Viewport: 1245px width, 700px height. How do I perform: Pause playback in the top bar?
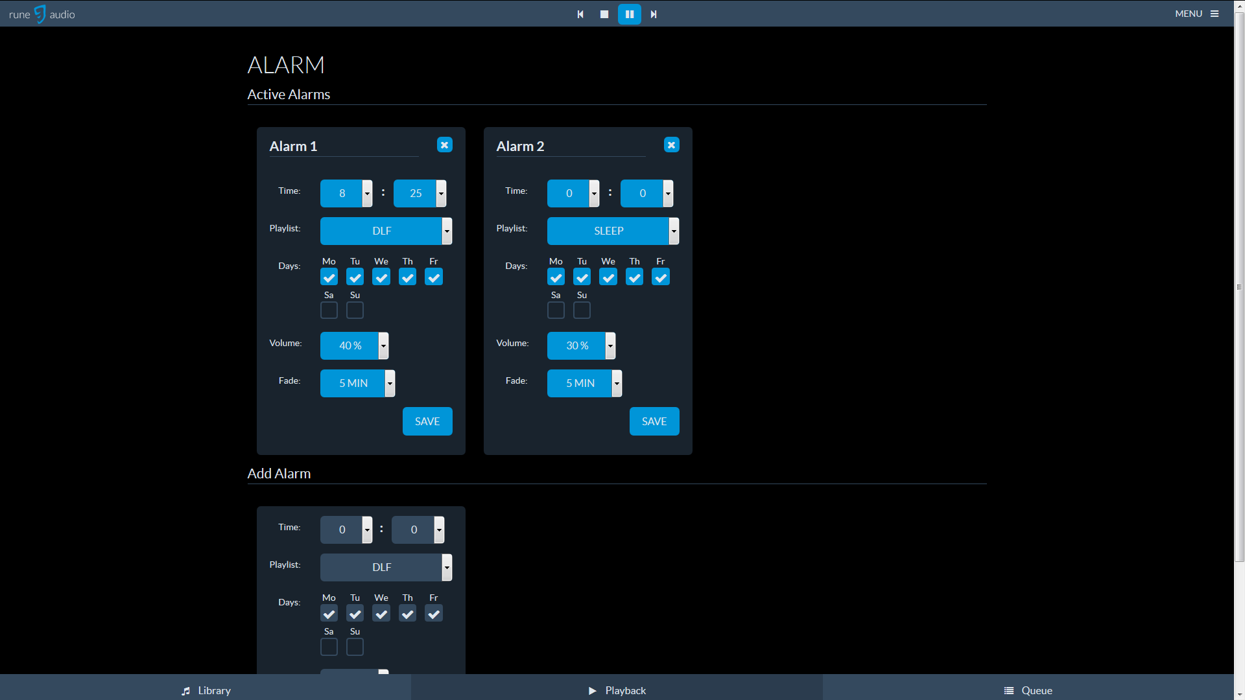click(629, 14)
